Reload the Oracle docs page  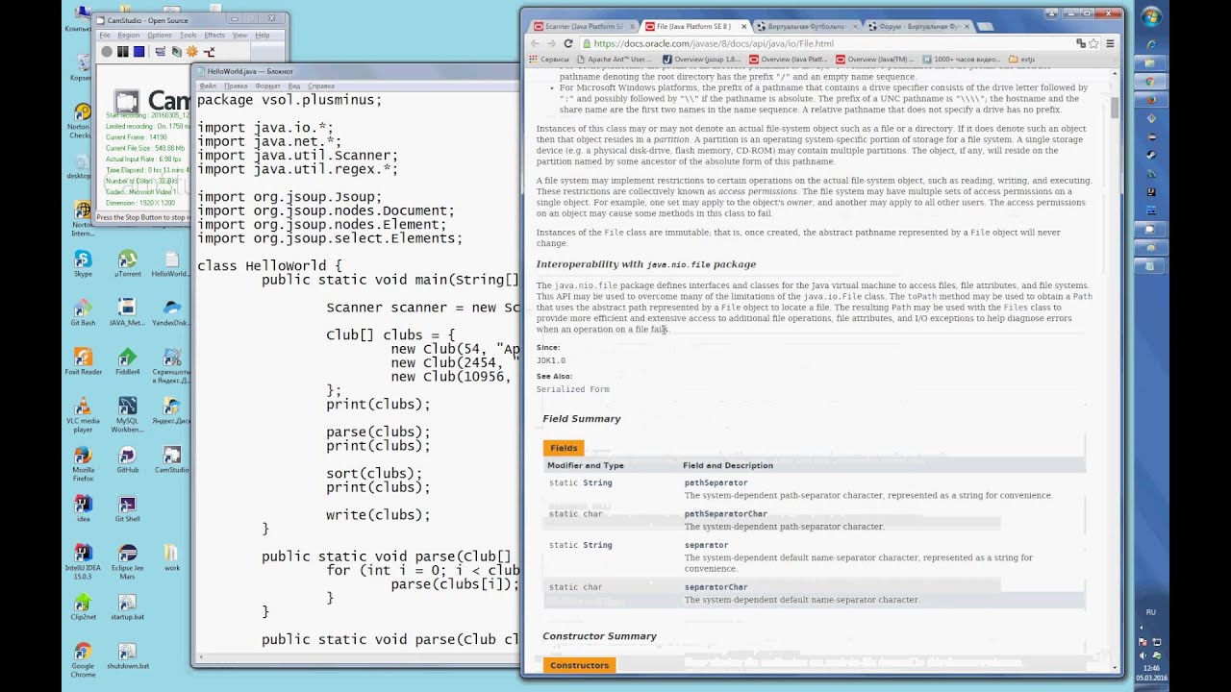click(x=568, y=43)
